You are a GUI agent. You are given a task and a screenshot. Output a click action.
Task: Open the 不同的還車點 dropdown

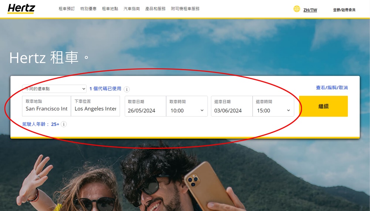pyautogui.click(x=54, y=89)
